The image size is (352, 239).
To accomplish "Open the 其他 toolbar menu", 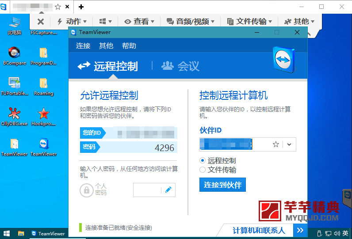I will point(299,22).
